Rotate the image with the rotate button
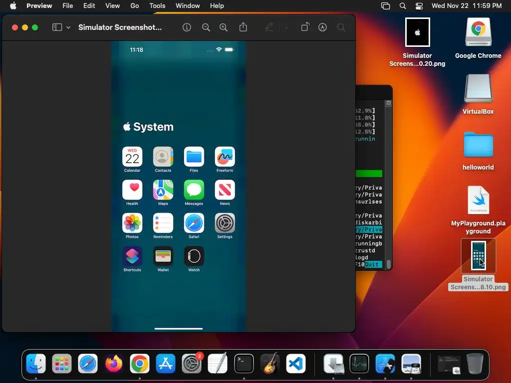 click(305, 27)
